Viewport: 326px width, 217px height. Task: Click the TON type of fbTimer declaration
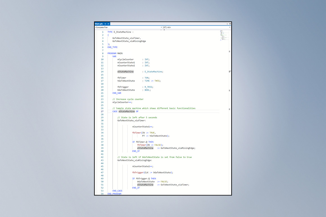pyautogui.click(x=147, y=78)
